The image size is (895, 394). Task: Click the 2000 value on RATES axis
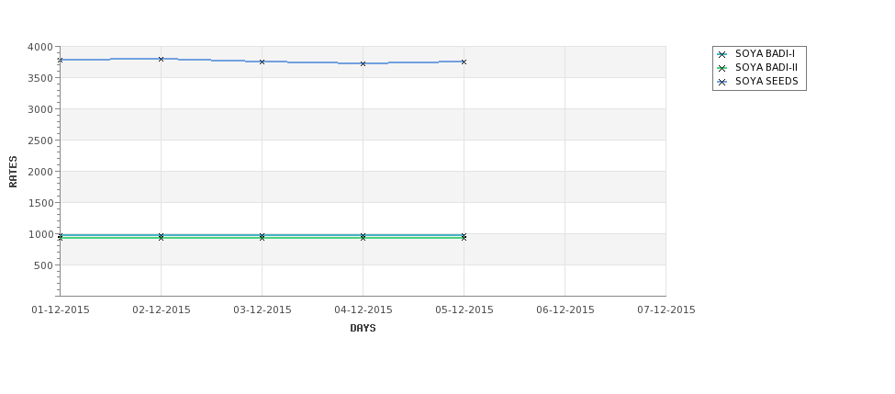[40, 172]
